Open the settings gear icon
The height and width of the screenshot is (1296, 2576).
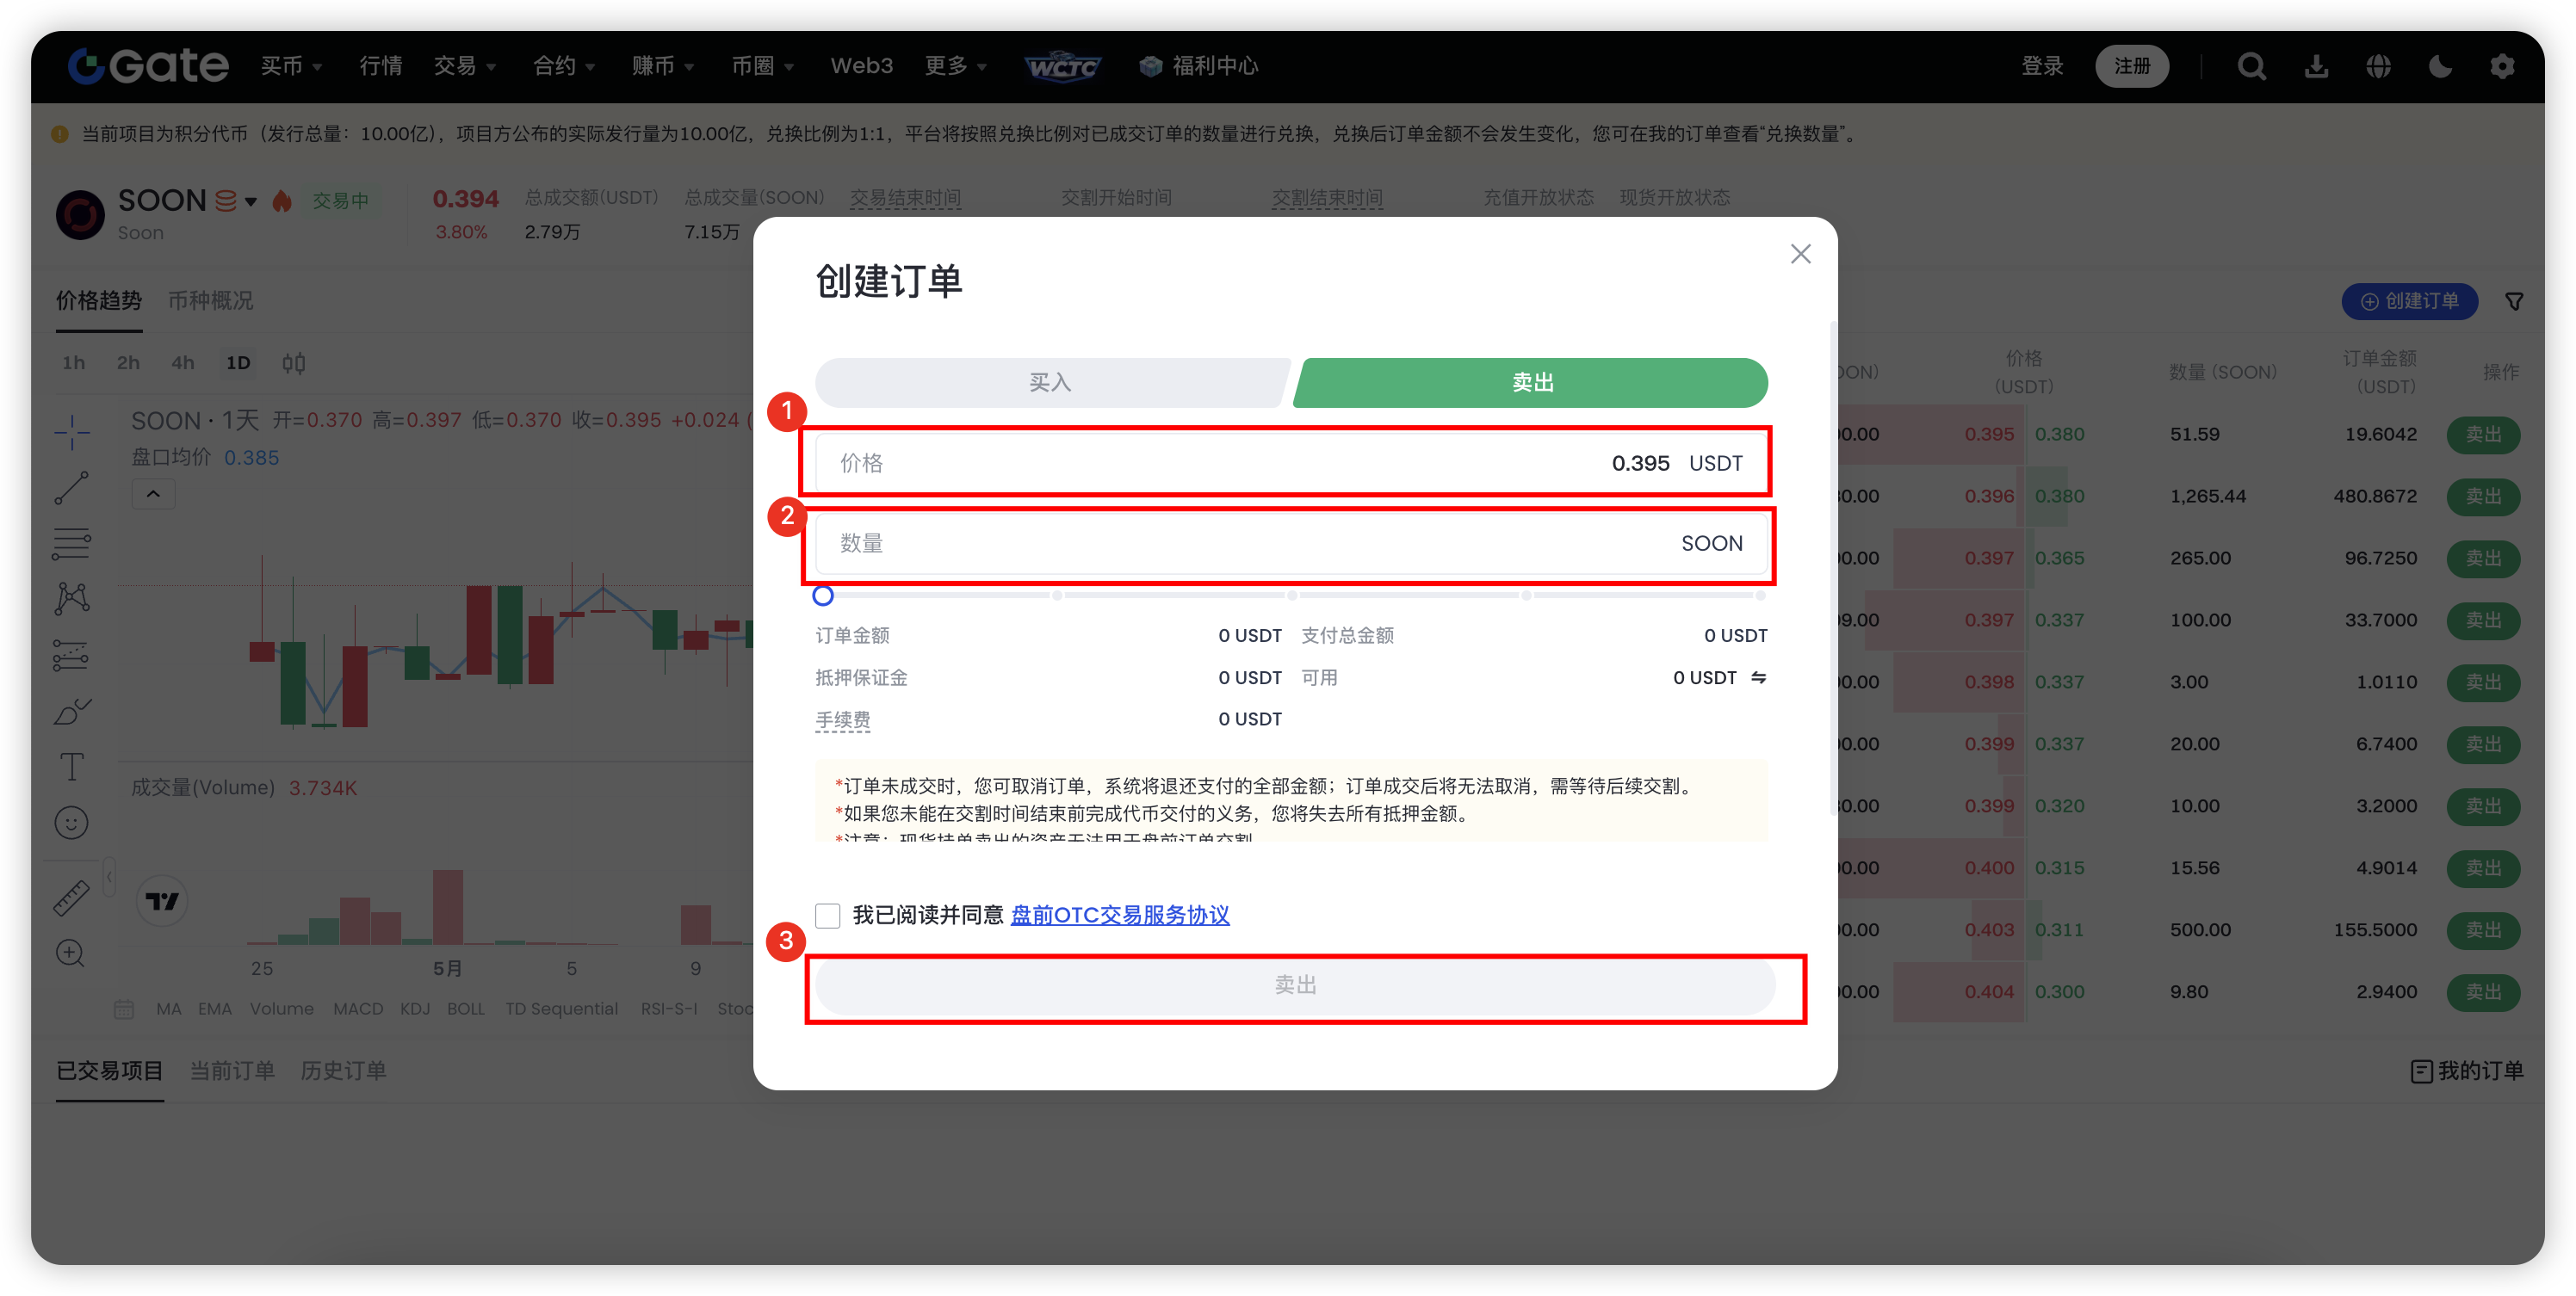click(x=2502, y=66)
